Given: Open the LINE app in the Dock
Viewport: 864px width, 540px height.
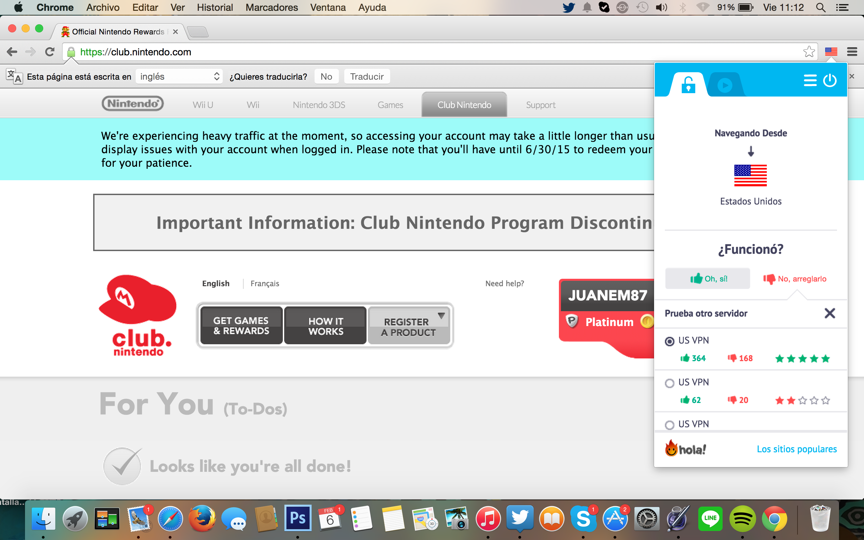Looking at the screenshot, I should [710, 518].
